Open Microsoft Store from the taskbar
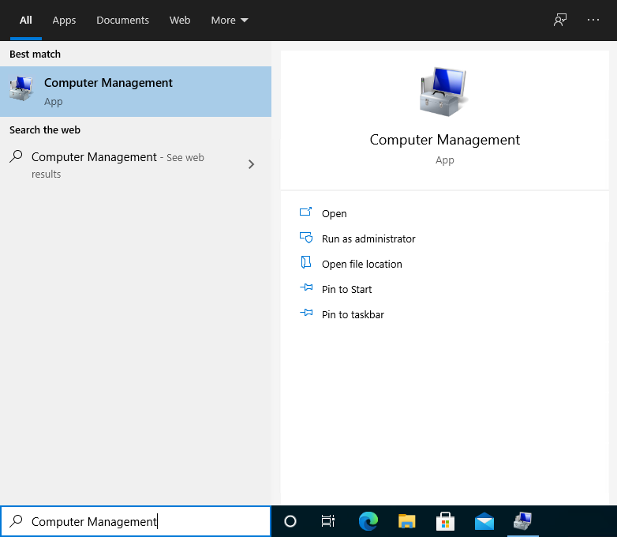617x537 pixels. point(446,521)
